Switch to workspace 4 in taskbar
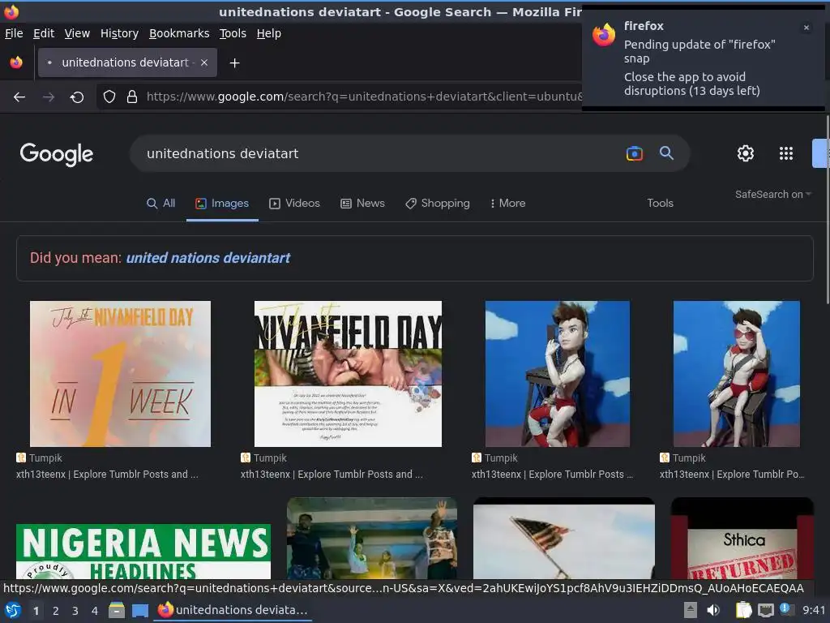Viewport: 830px width, 623px height. pyautogui.click(x=94, y=611)
